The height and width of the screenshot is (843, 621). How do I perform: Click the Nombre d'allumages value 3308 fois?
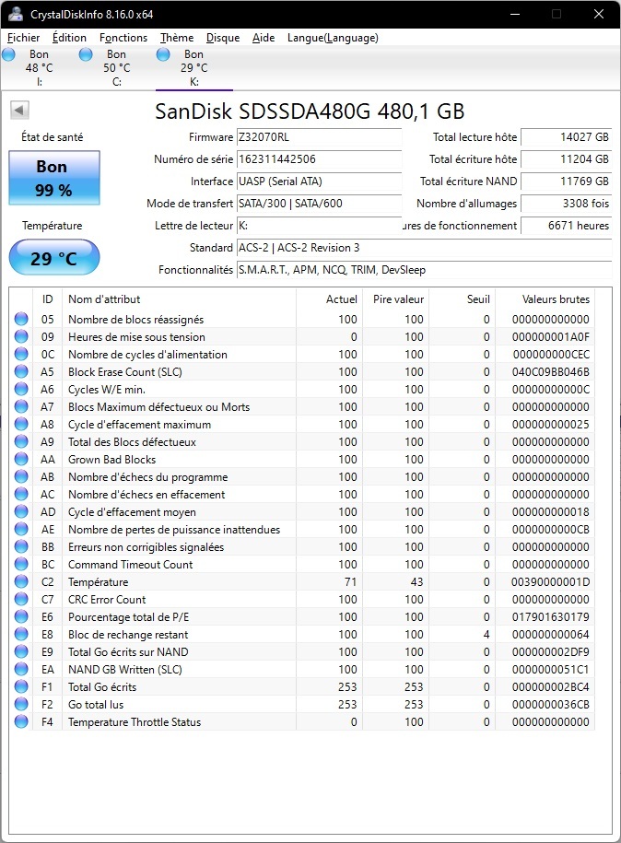click(566, 204)
